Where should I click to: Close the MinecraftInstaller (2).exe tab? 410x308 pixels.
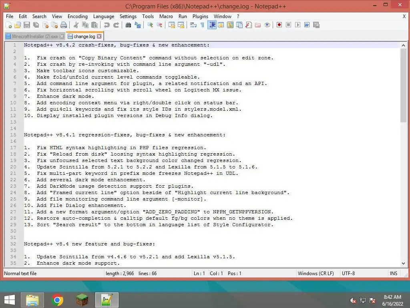[x=62, y=36]
